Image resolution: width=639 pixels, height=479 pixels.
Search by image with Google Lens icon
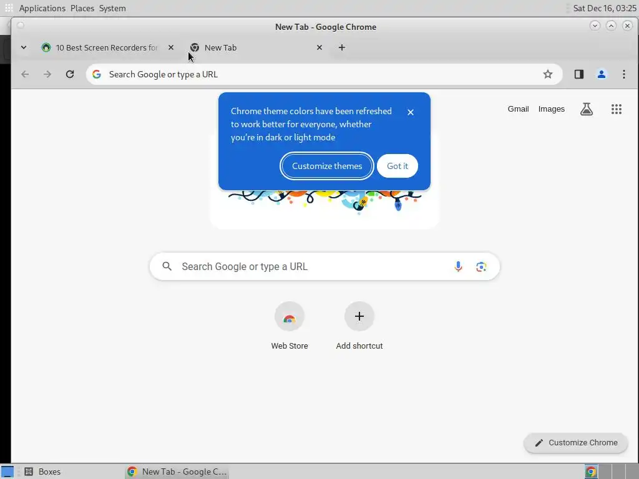click(481, 266)
